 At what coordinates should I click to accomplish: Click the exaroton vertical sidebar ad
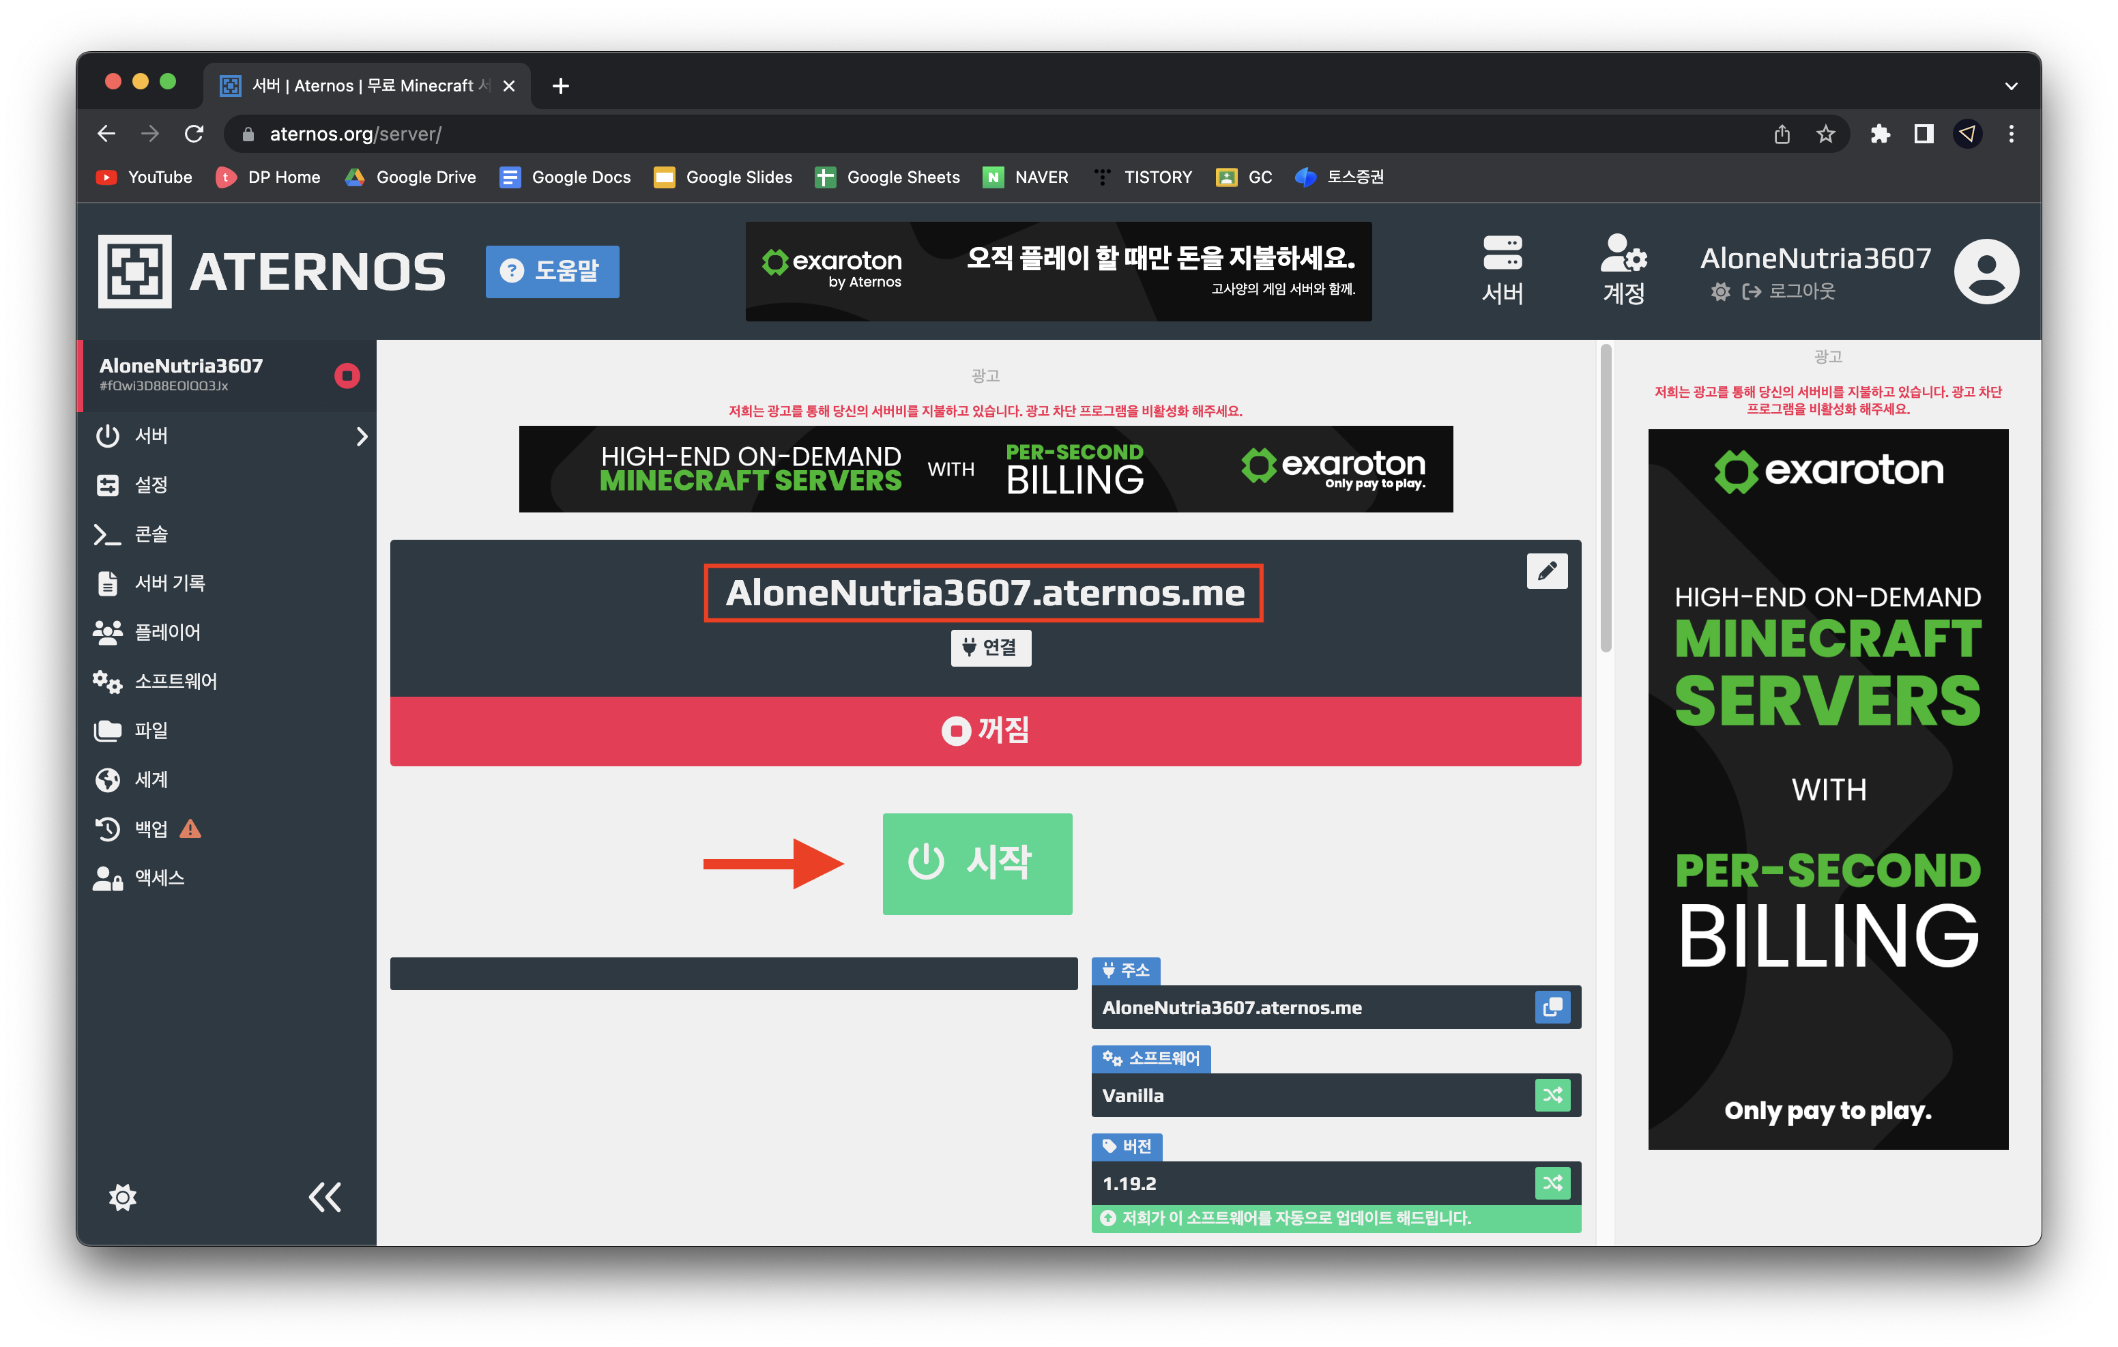[x=1828, y=790]
